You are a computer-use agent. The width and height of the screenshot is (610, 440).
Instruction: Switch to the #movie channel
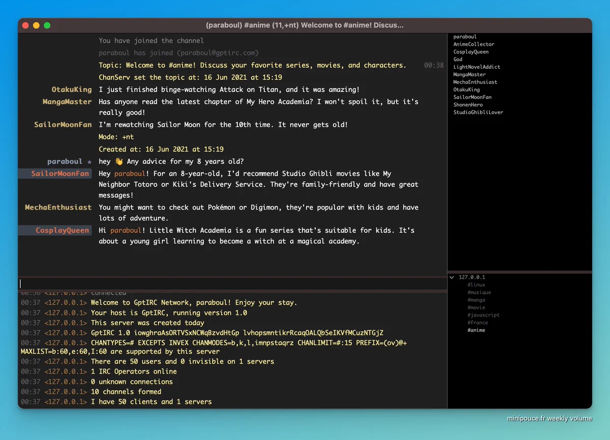pyautogui.click(x=476, y=308)
